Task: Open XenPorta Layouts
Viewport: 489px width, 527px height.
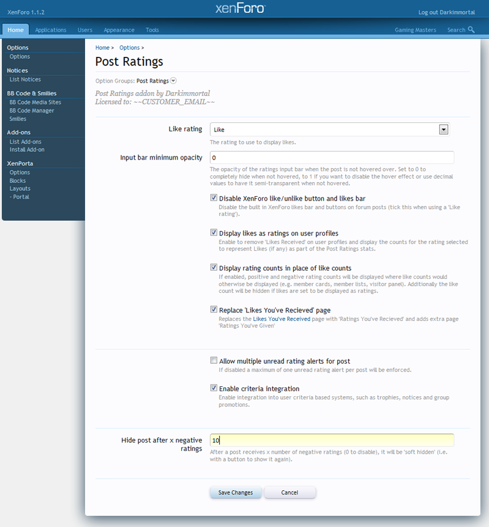Action: tap(20, 189)
